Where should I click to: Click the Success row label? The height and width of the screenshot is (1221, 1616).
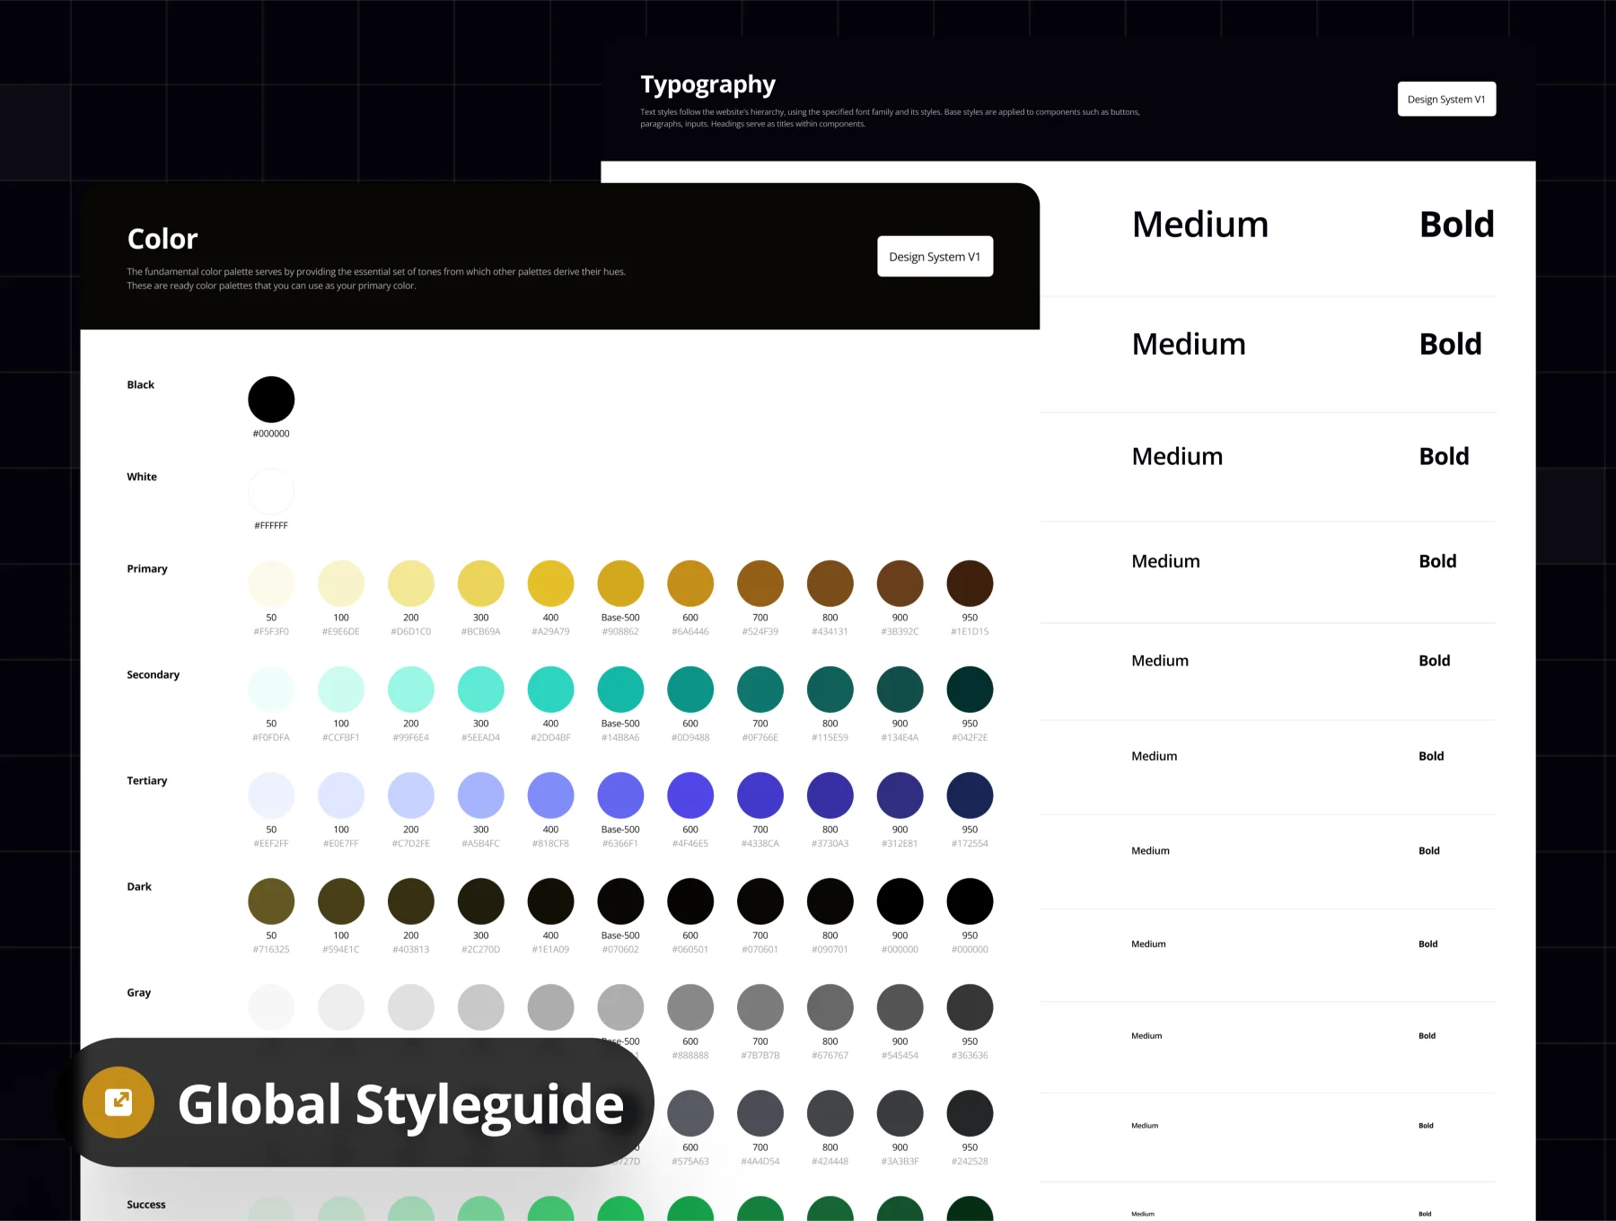146,1204
